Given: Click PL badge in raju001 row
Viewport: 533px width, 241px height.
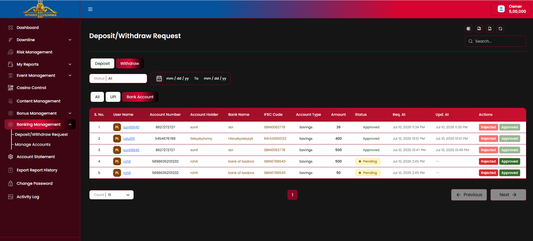Looking at the screenshot, I should [117, 139].
